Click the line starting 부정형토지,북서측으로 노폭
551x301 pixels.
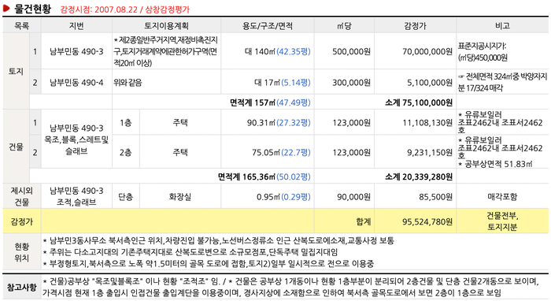click(209, 263)
